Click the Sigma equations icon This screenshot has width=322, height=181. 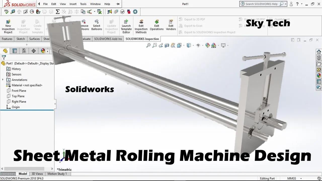tap(58, 12)
